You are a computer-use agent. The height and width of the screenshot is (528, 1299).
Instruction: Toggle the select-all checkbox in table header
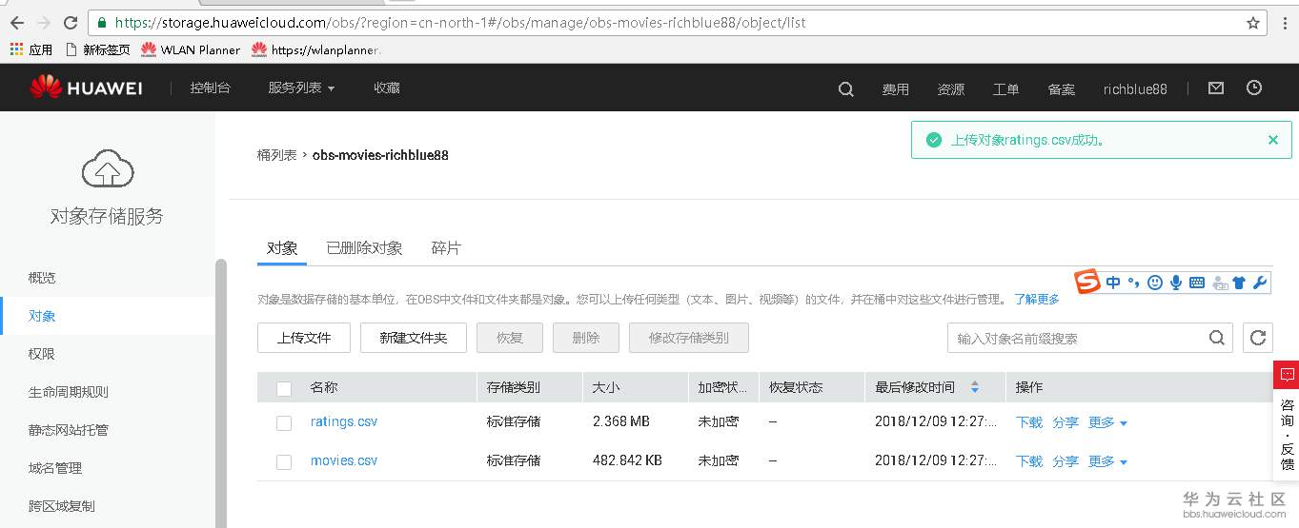click(284, 388)
